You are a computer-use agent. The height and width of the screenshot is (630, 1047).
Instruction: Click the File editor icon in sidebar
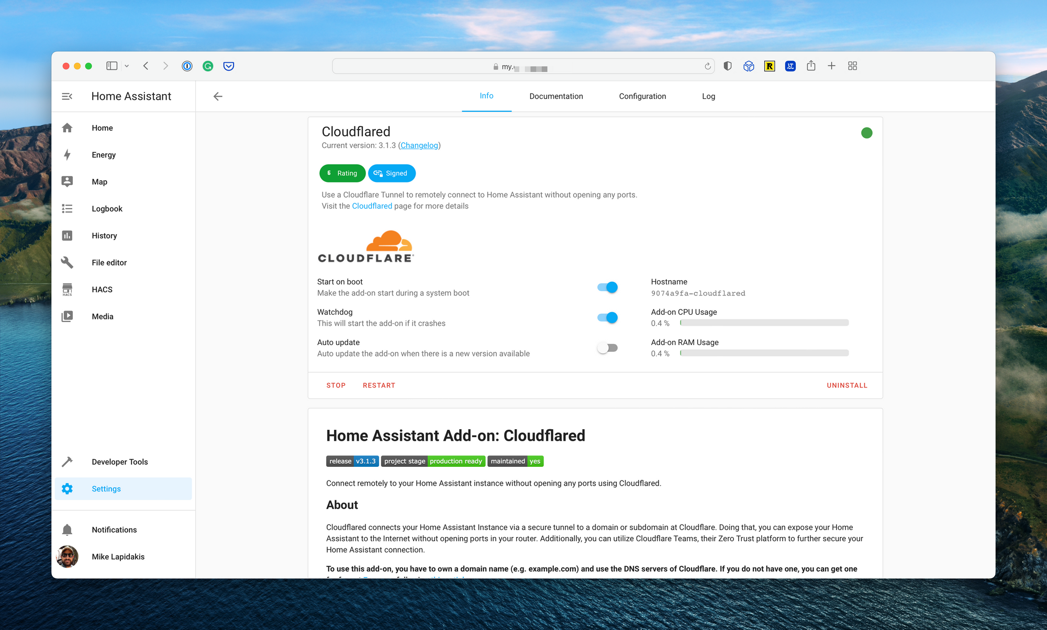[x=68, y=263]
